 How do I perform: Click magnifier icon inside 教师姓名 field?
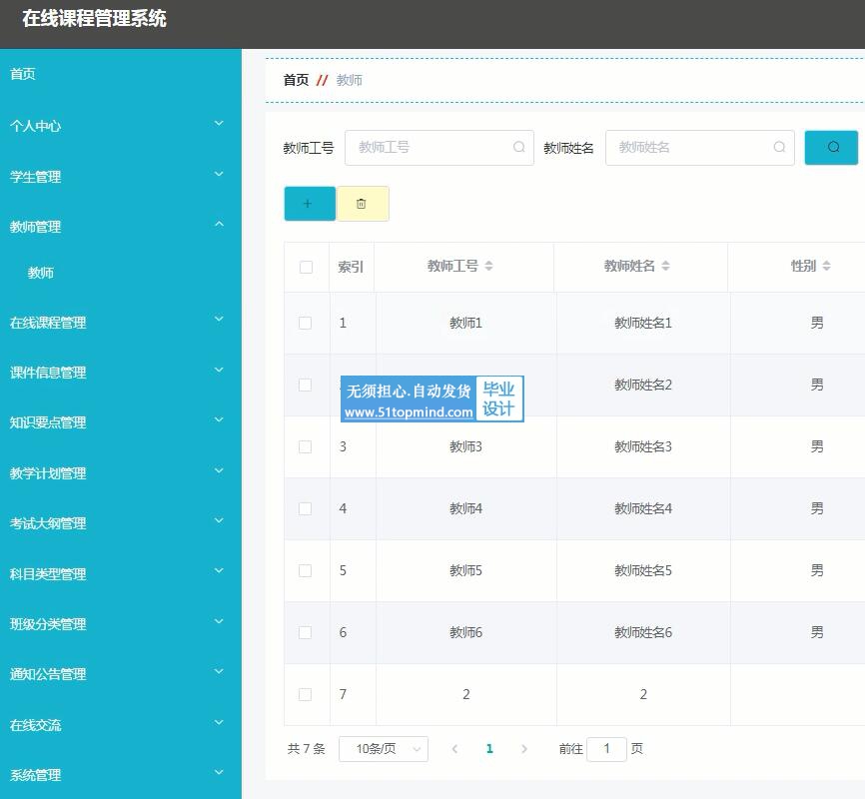[779, 147]
